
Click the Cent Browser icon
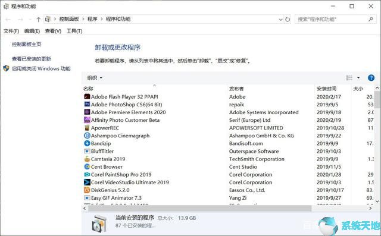tap(87, 166)
